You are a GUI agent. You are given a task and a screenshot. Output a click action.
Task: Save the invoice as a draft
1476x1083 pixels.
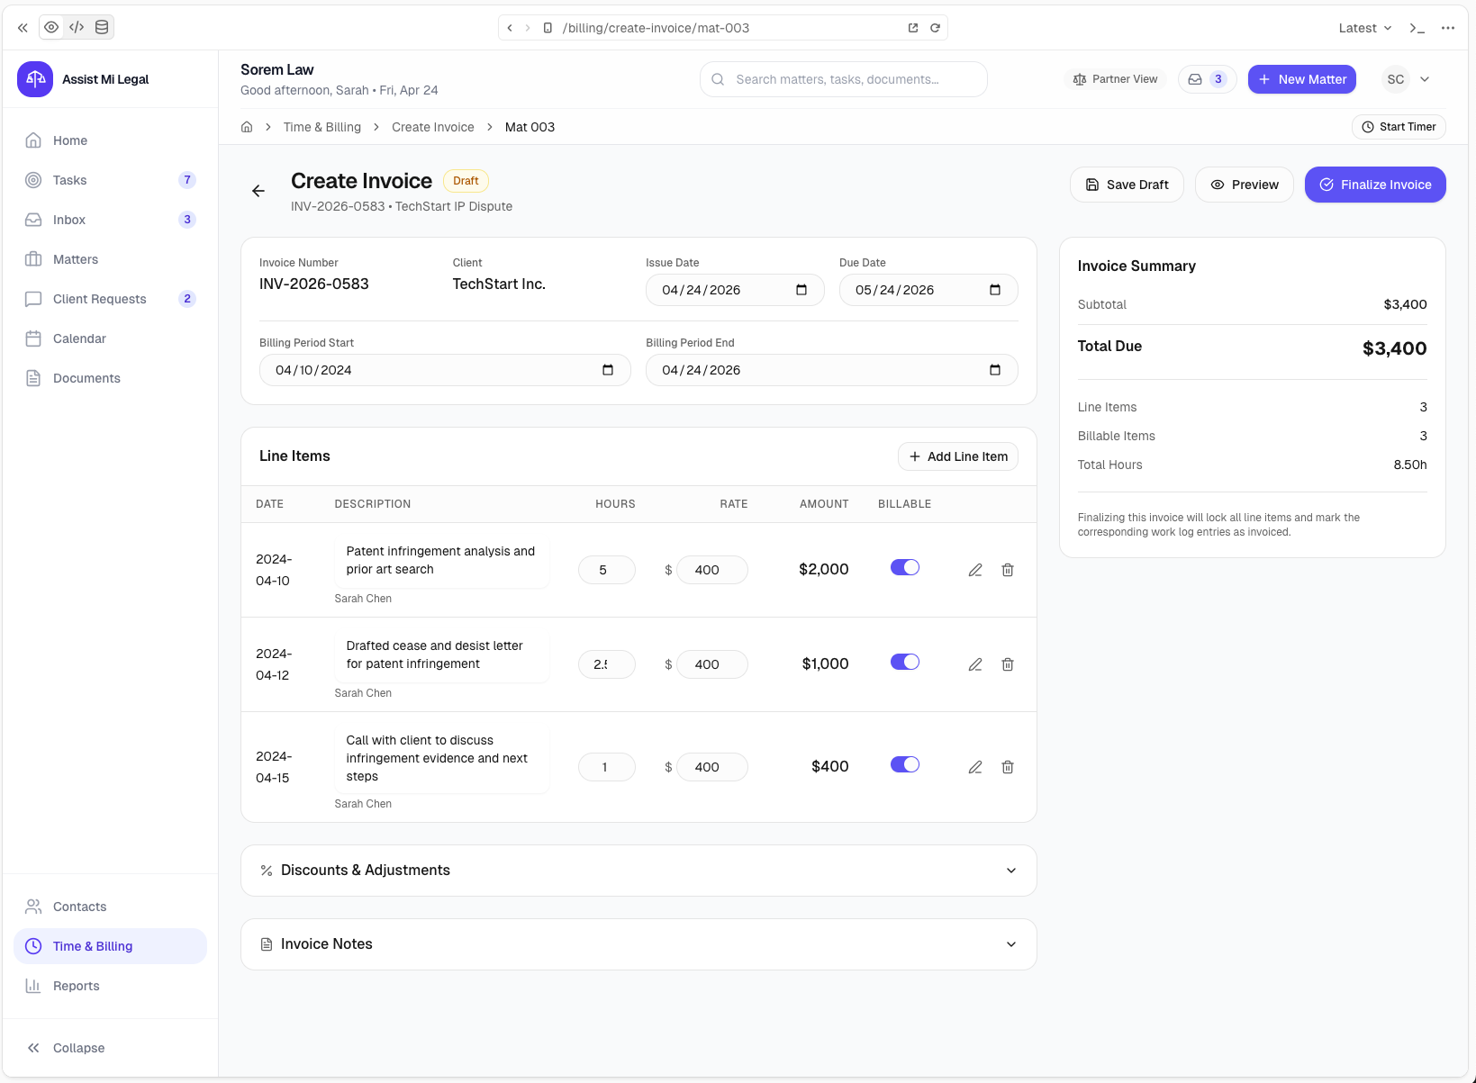[1127, 185]
